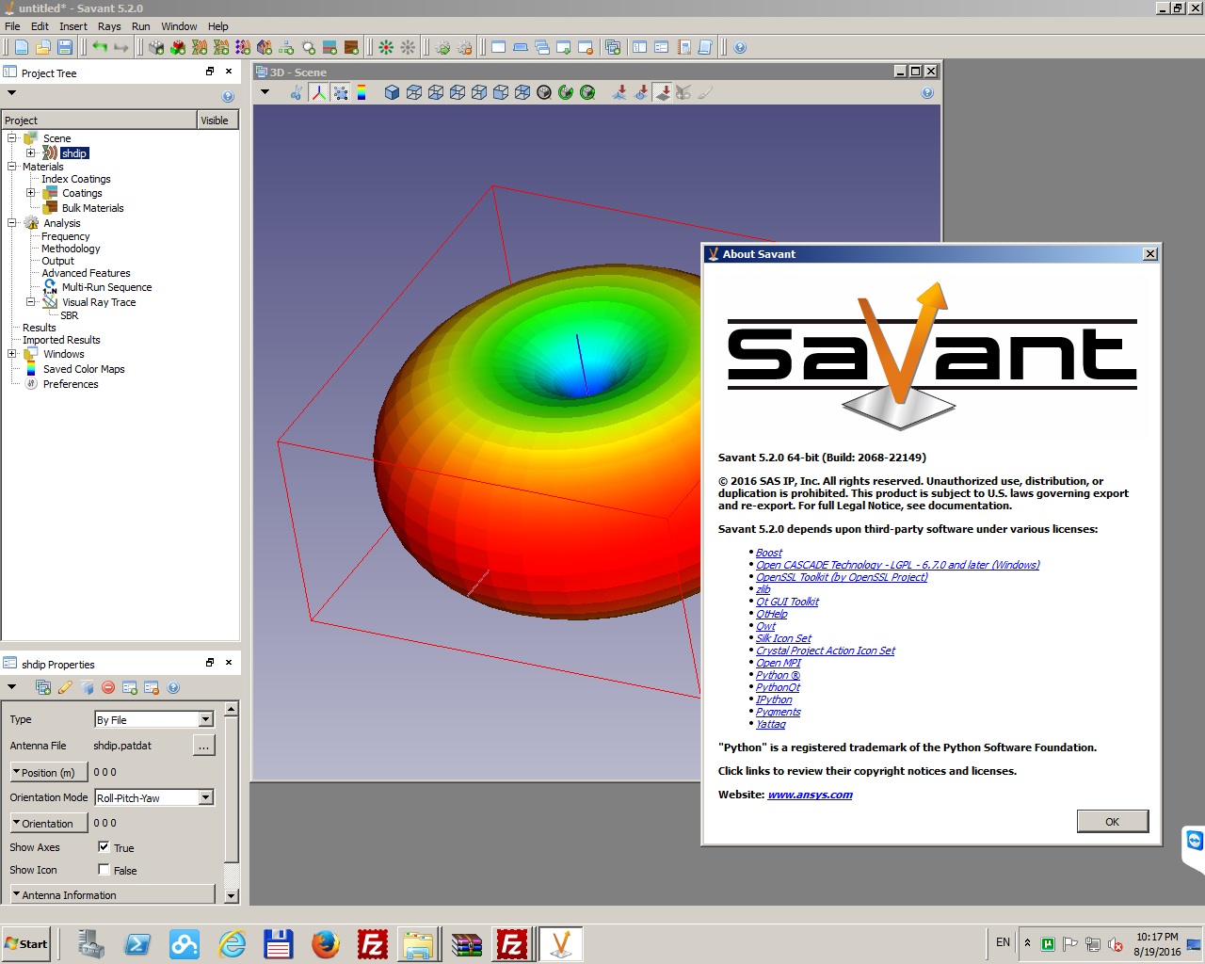Image resolution: width=1205 pixels, height=964 pixels.
Task: Click the dark circular magnifier view icon
Action: click(x=544, y=92)
